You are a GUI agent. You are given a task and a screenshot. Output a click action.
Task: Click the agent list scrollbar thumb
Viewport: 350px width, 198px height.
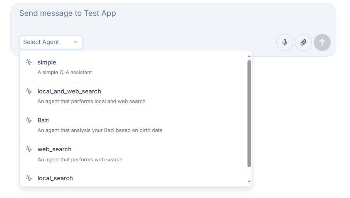pos(249,114)
